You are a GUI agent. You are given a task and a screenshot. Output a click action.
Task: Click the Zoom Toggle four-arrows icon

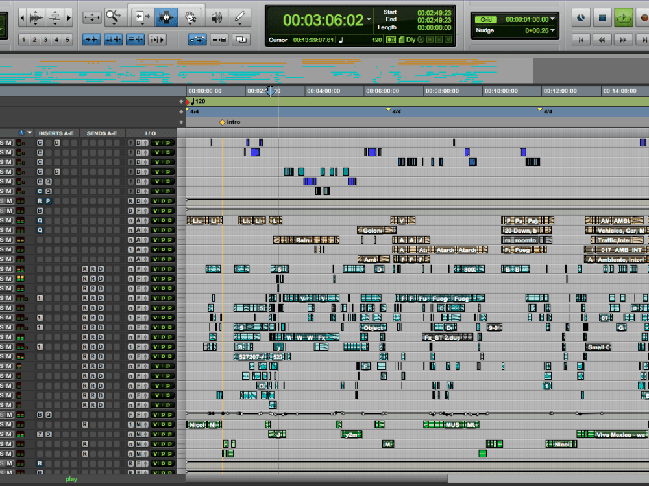tap(92, 17)
